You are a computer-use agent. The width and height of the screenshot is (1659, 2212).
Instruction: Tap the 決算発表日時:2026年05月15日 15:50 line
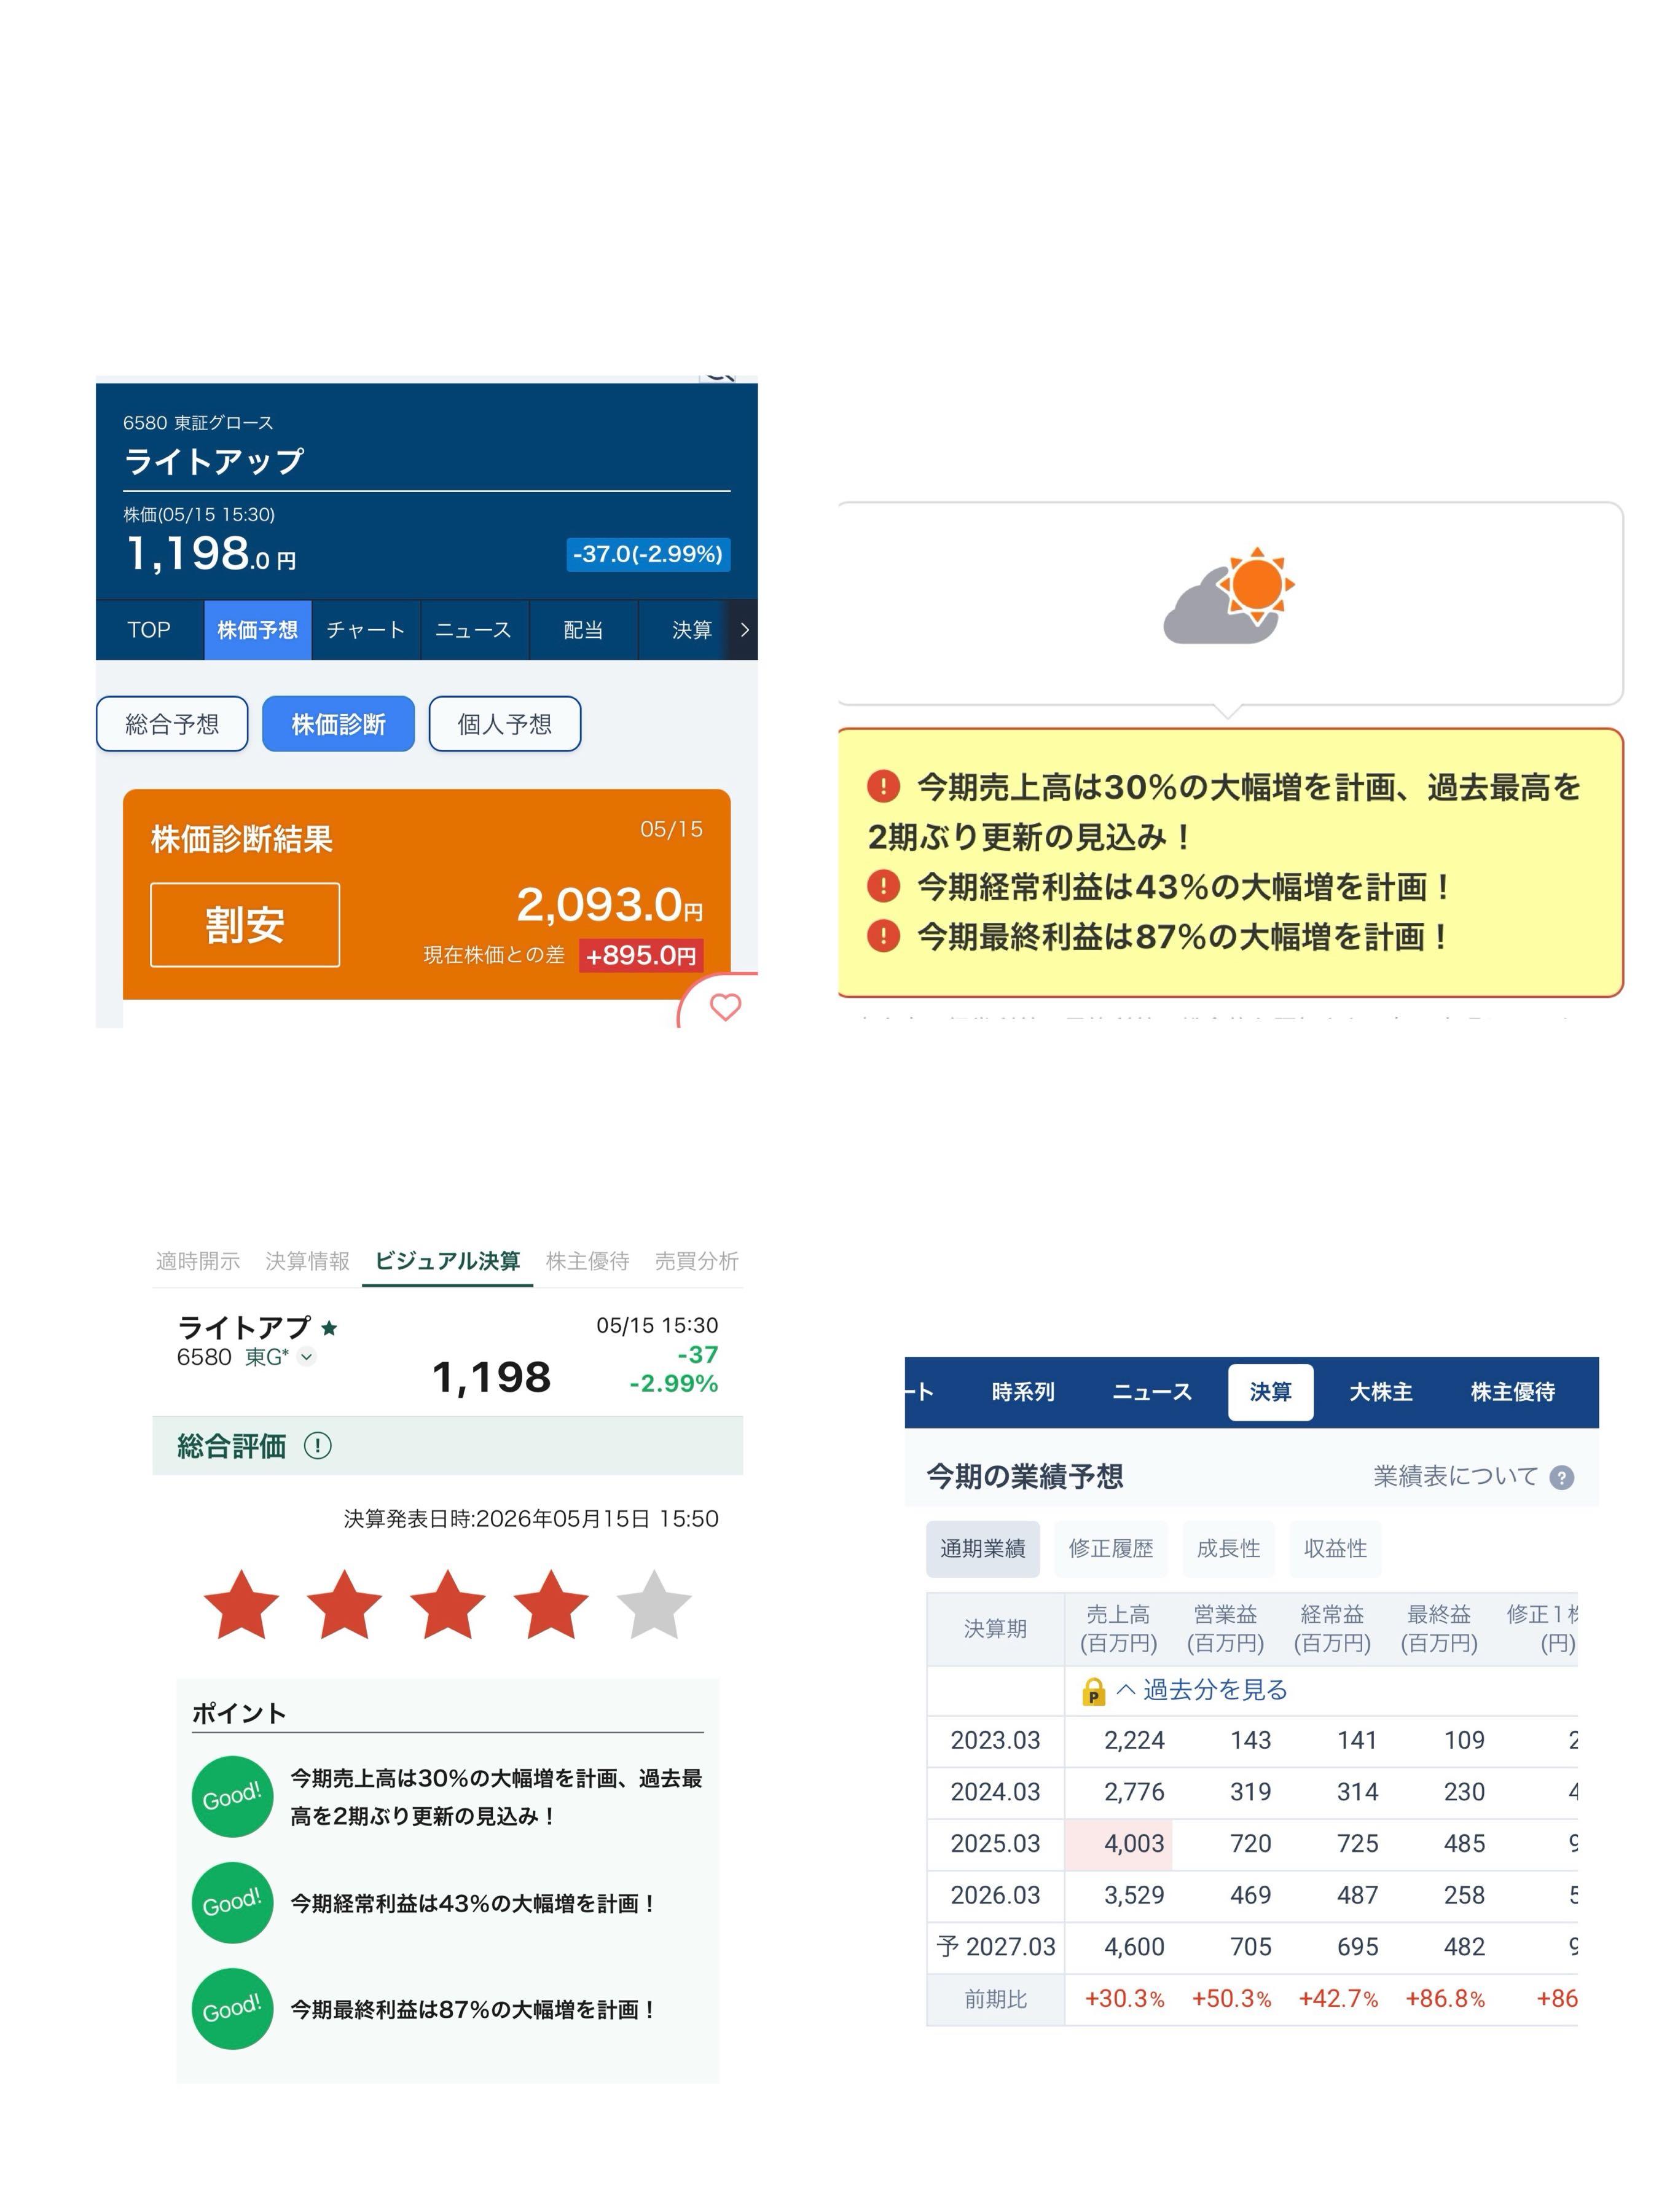(531, 1519)
